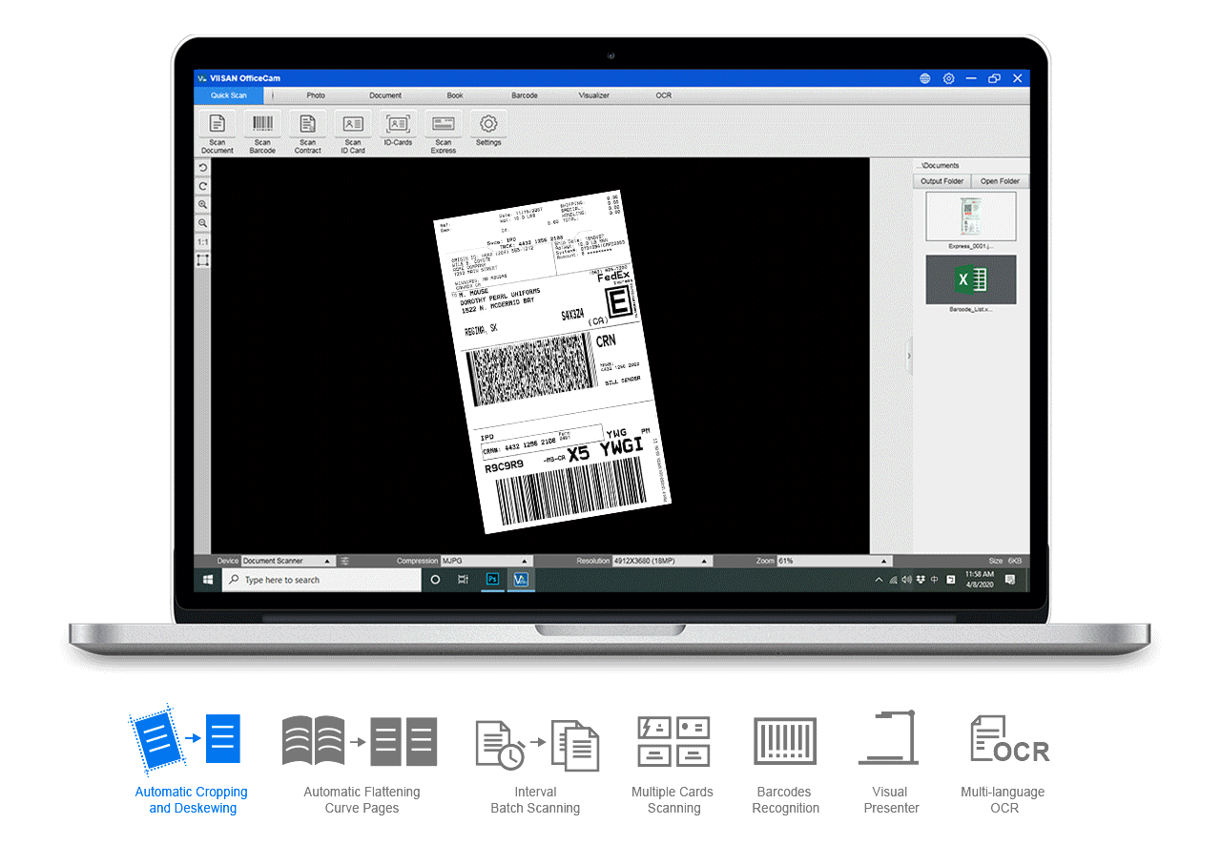The width and height of the screenshot is (1221, 866).
Task: Switch to the Photo tab
Action: pyautogui.click(x=315, y=95)
